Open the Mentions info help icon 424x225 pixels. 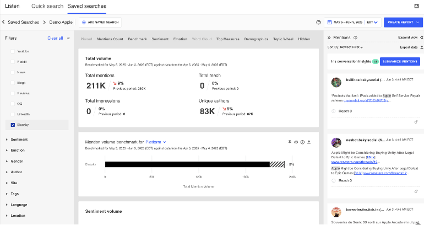356,37
